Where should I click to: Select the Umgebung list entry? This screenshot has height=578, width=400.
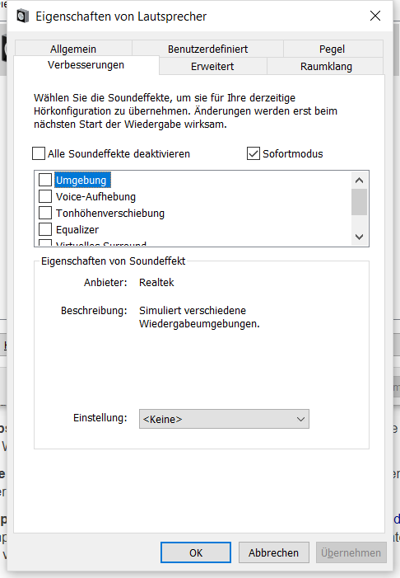[x=82, y=180]
